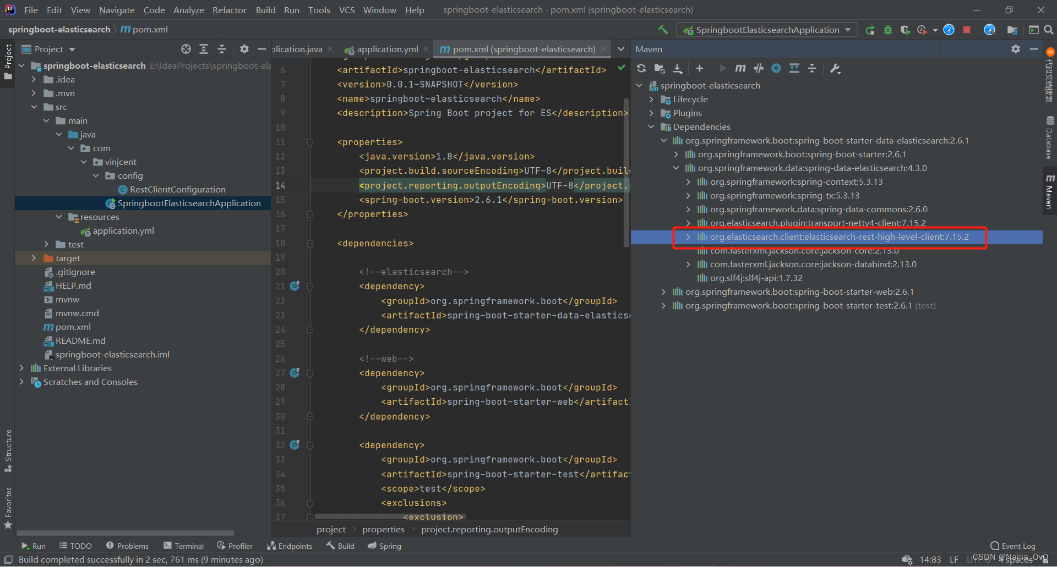
Task: Stop the running application red square
Action: 967,30
